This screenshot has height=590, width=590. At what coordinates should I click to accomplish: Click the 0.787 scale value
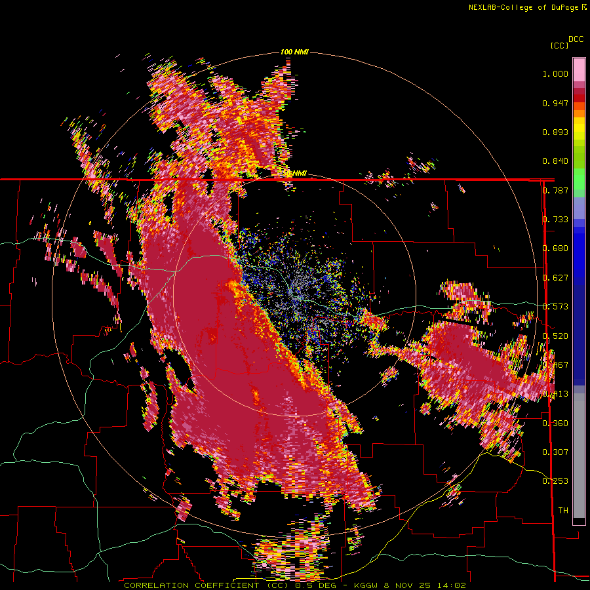tap(555, 190)
